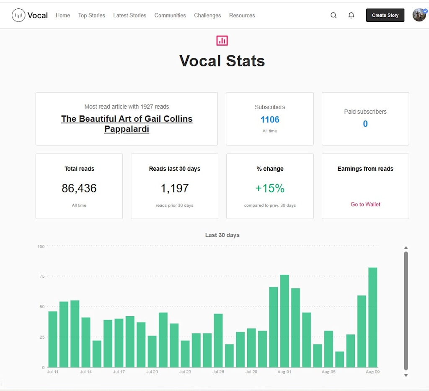The image size is (429, 391).
Task: Click the Go to Wallet link
Action: tap(365, 204)
